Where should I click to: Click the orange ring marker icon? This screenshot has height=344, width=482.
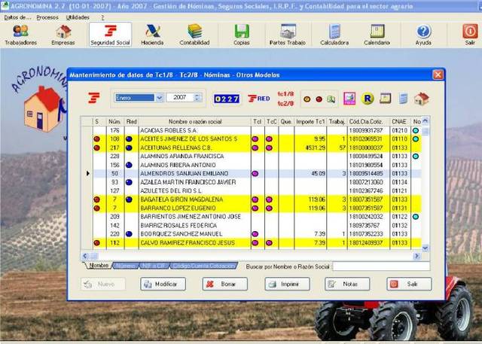[x=307, y=99]
